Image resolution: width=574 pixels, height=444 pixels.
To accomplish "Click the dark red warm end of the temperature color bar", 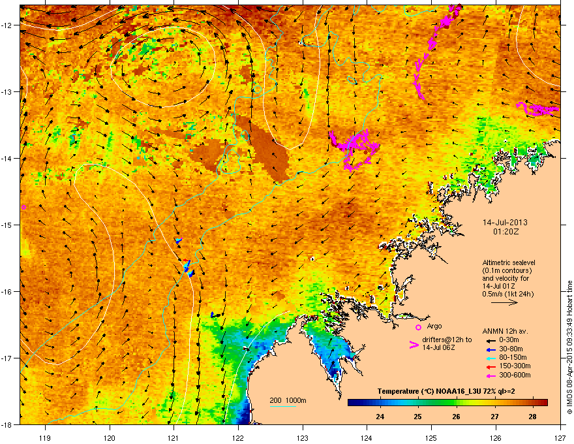I will click(543, 402).
